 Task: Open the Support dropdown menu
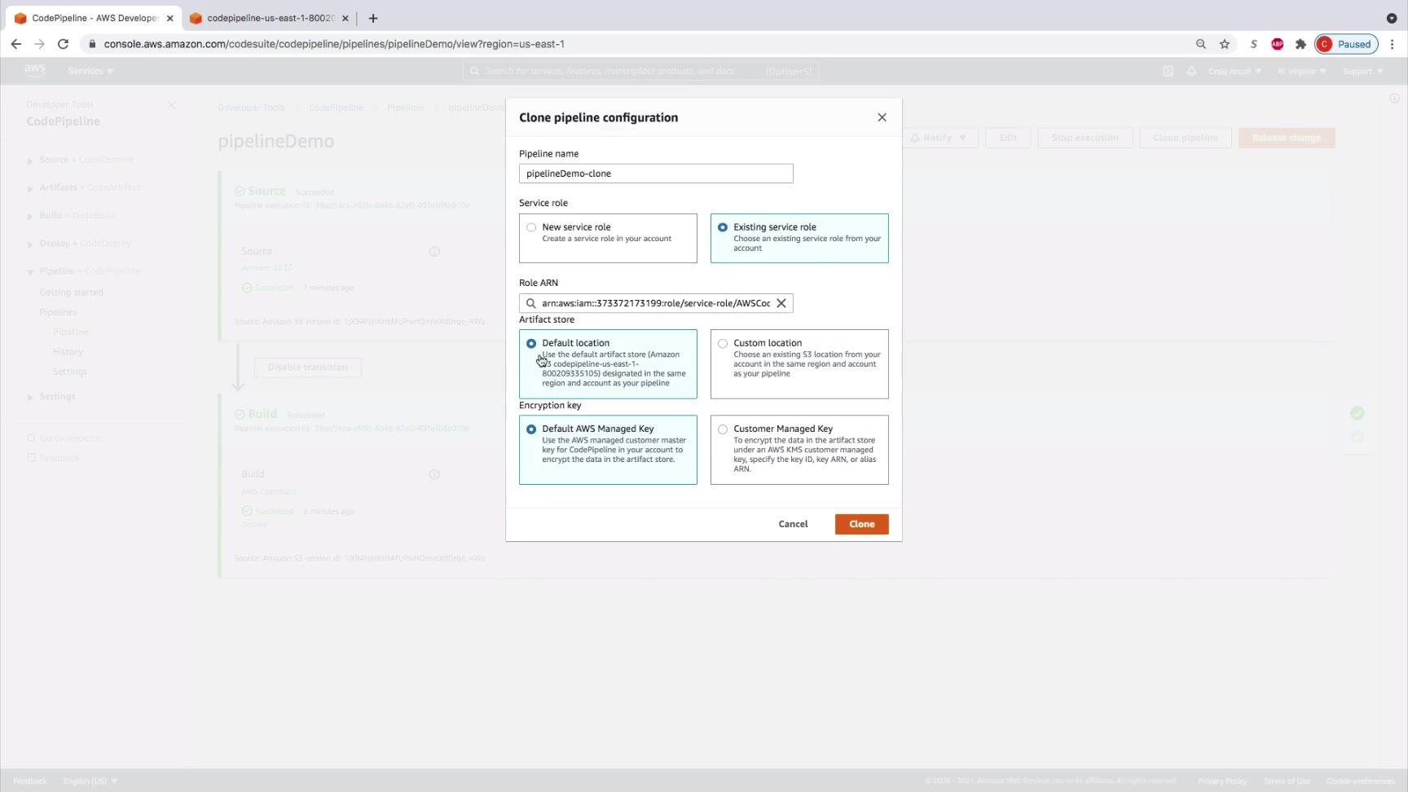[x=1362, y=71]
